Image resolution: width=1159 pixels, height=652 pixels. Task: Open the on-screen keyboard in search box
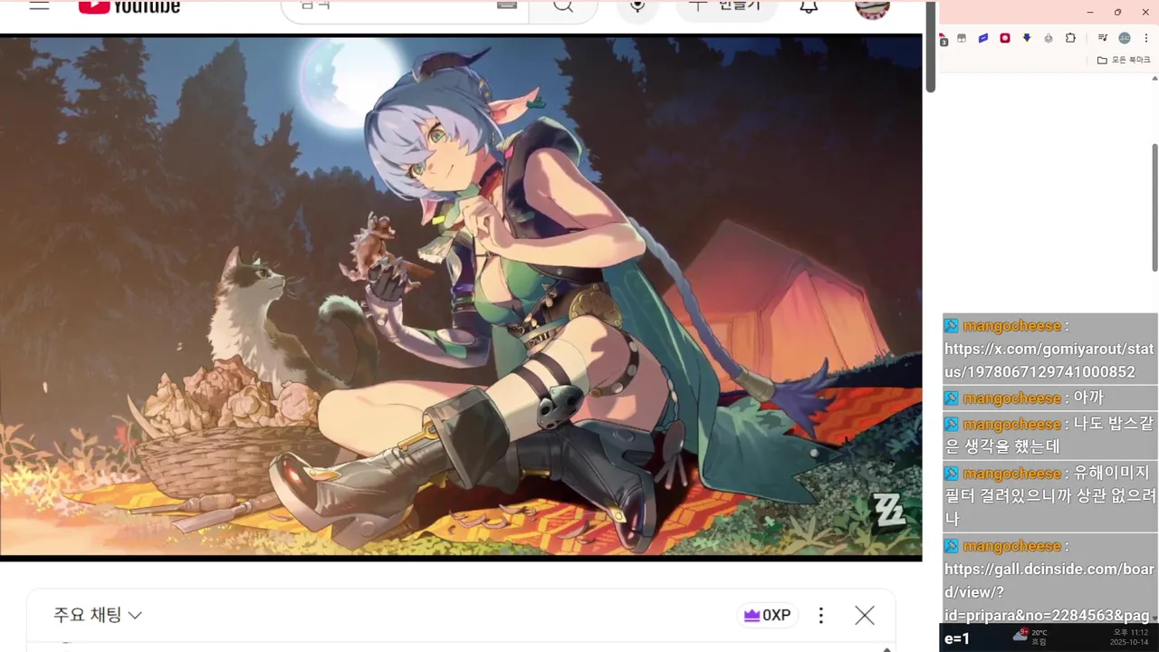click(x=507, y=5)
